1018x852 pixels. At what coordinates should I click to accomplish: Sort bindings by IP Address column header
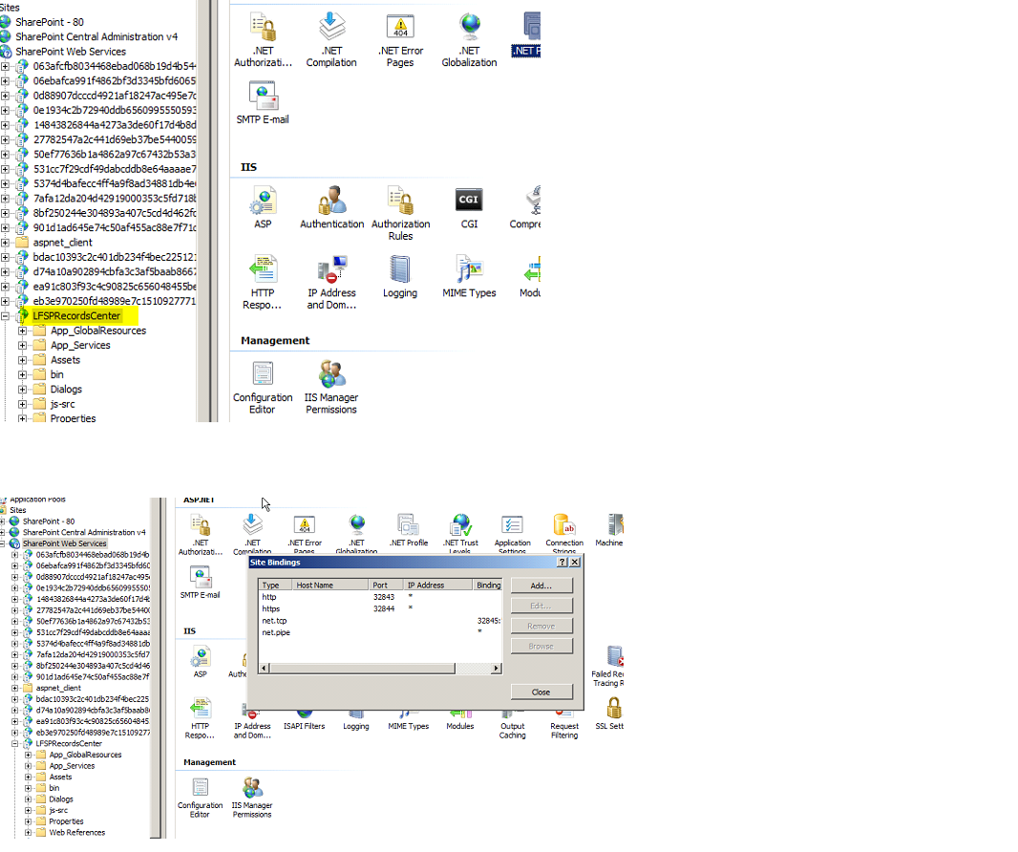click(438, 586)
